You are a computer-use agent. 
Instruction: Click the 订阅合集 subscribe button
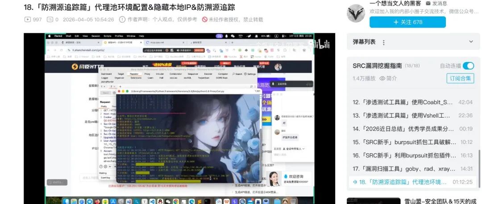tap(460, 78)
